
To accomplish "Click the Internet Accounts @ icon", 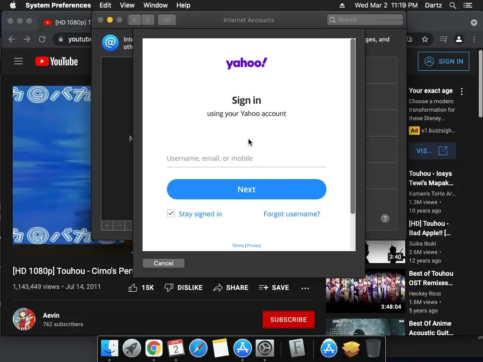I will pyautogui.click(x=110, y=43).
